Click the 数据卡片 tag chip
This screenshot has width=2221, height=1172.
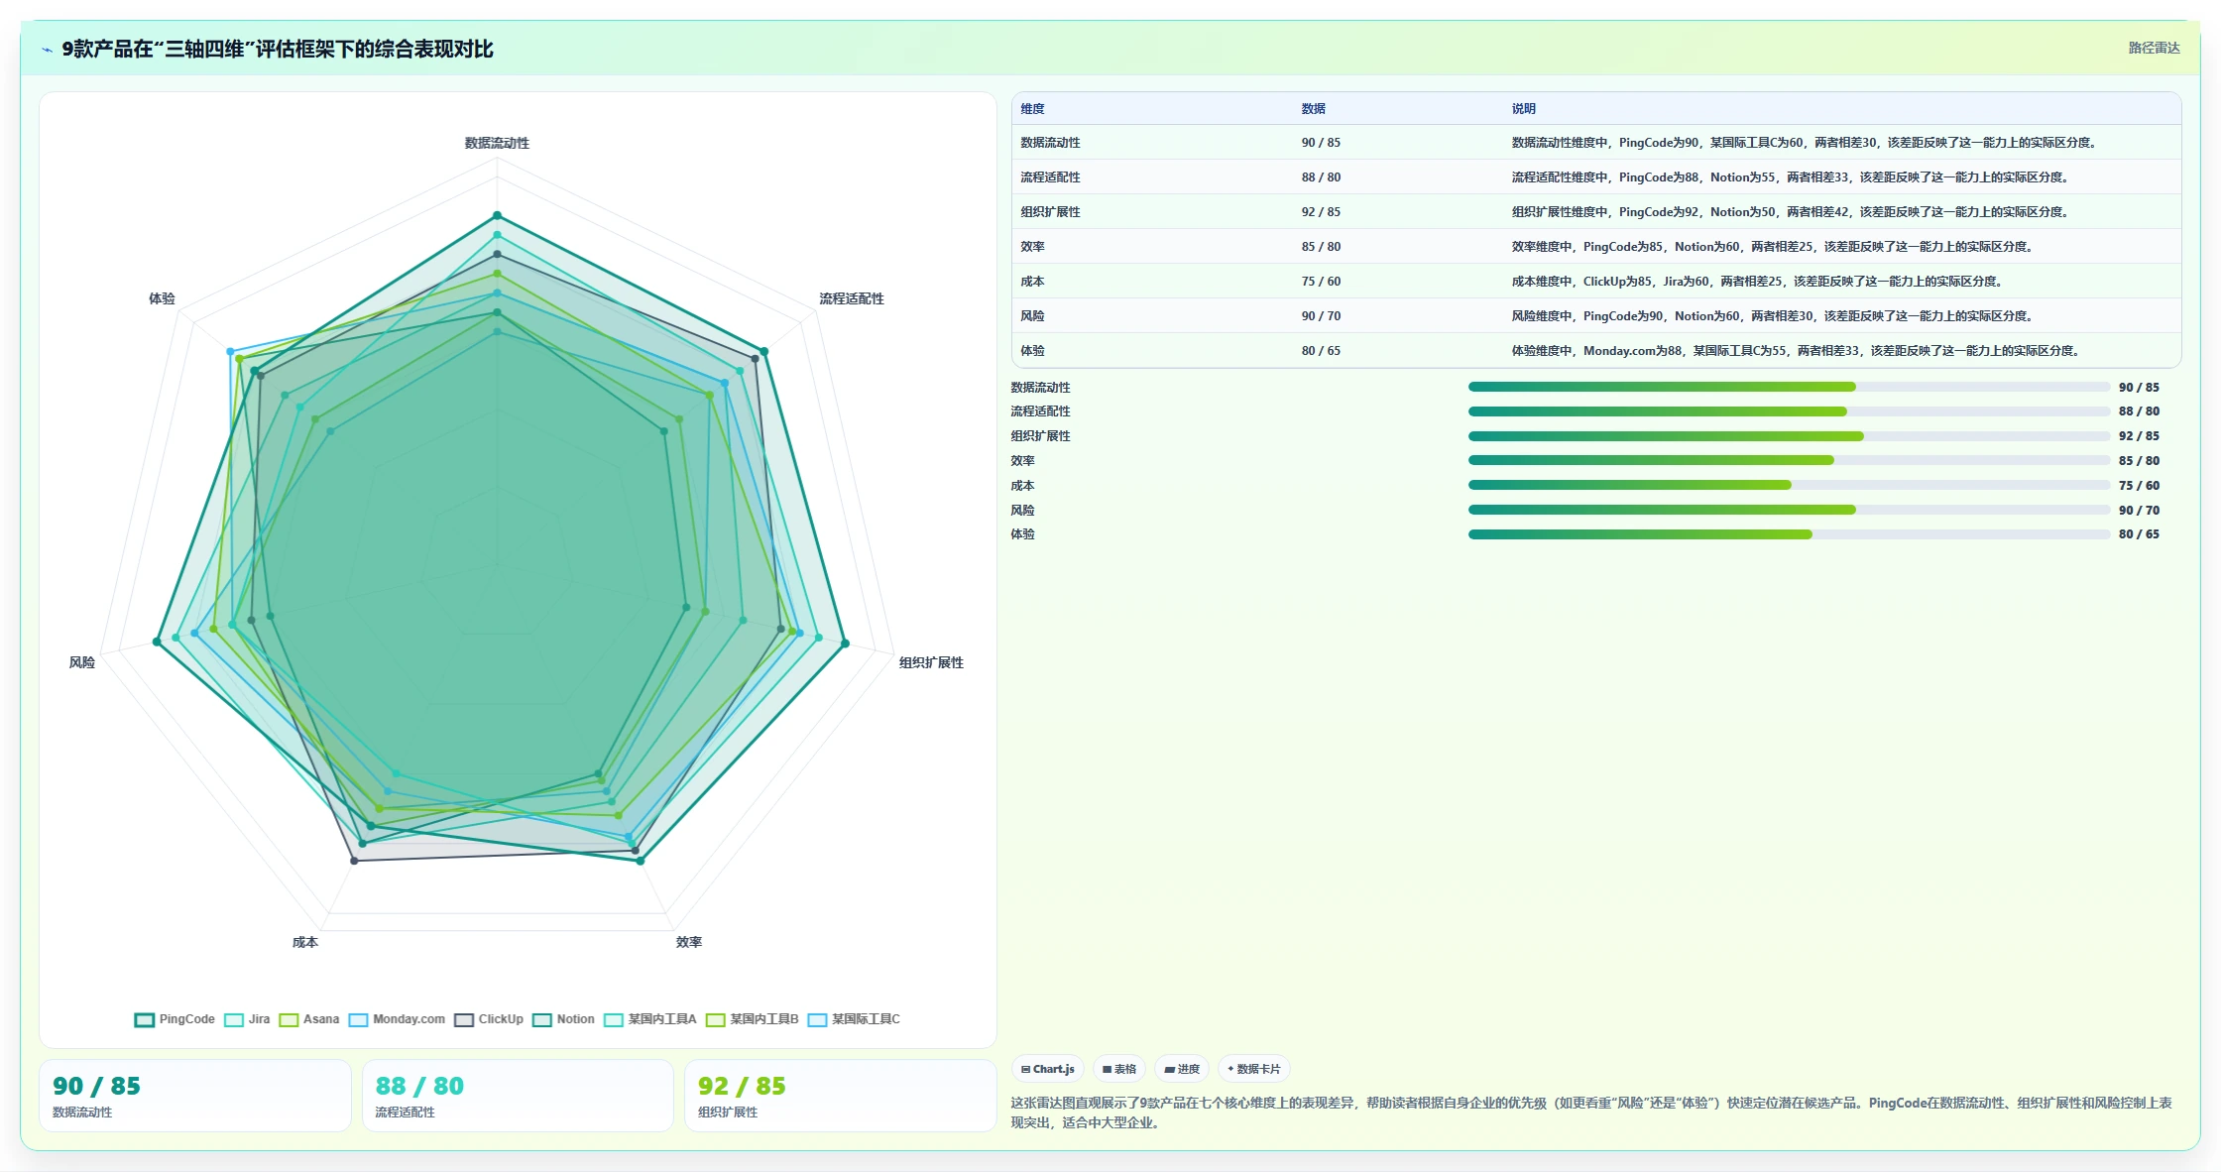coord(1254,1069)
